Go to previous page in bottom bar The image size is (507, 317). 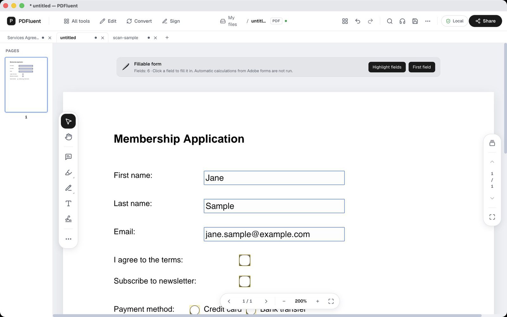pyautogui.click(x=229, y=301)
